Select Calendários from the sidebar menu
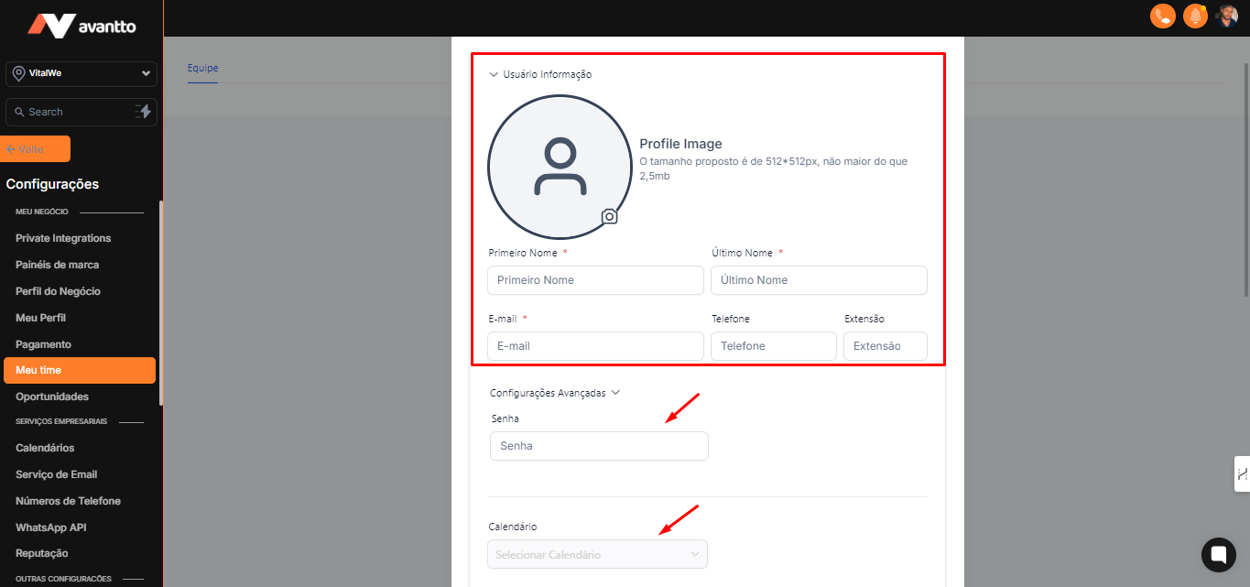The height and width of the screenshot is (587, 1250). 45,448
